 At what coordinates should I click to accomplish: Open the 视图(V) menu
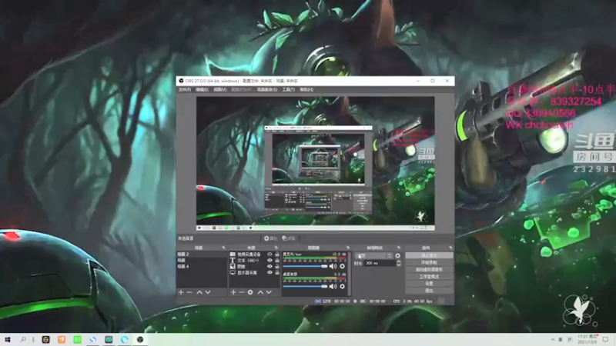(220, 90)
